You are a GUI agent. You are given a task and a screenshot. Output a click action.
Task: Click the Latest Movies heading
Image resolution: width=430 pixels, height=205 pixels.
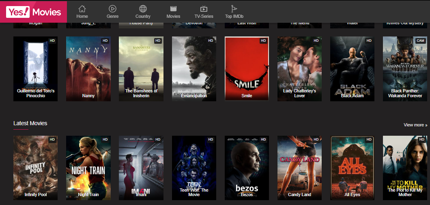pos(30,123)
